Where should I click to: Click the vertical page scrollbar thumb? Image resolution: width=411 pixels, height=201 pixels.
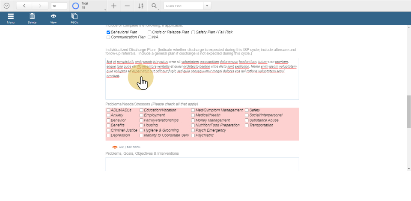pos(408,111)
